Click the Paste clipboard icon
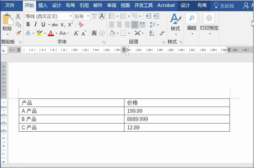 (7, 19)
